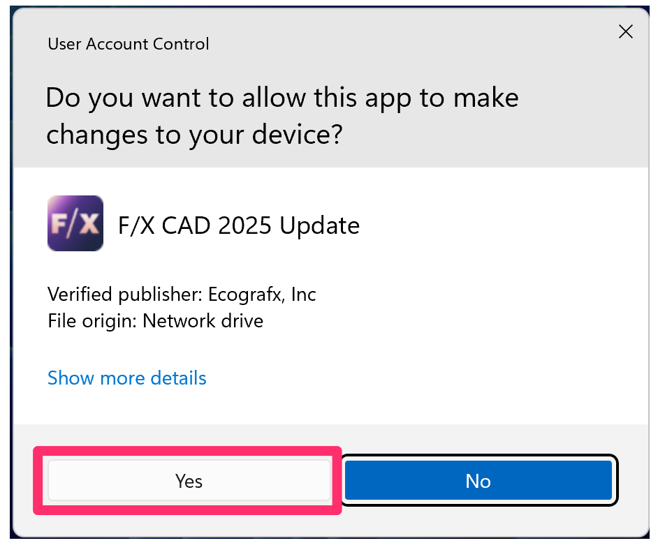This screenshot has width=658, height=543.
Task: Click the F/X CAD 2025 Update title text
Action: (x=237, y=225)
